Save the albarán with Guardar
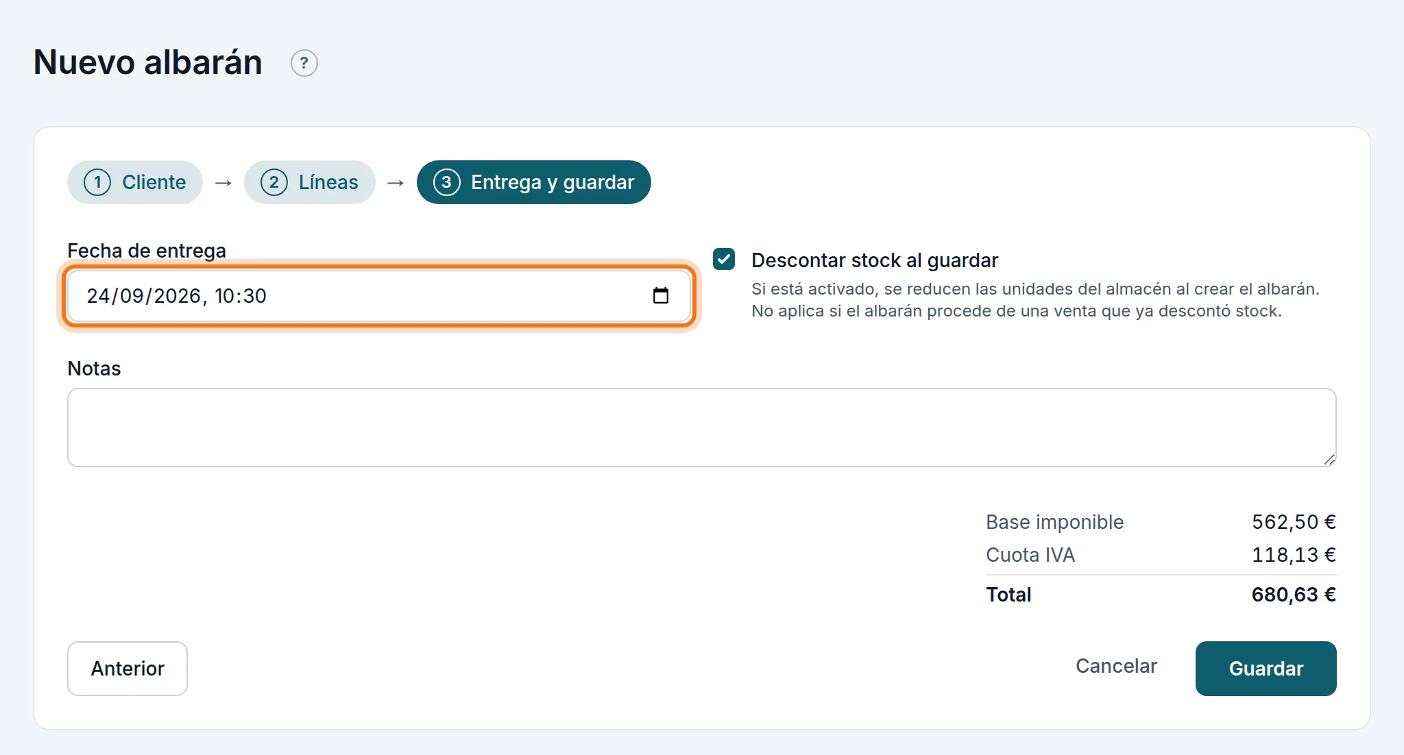 [1266, 669]
